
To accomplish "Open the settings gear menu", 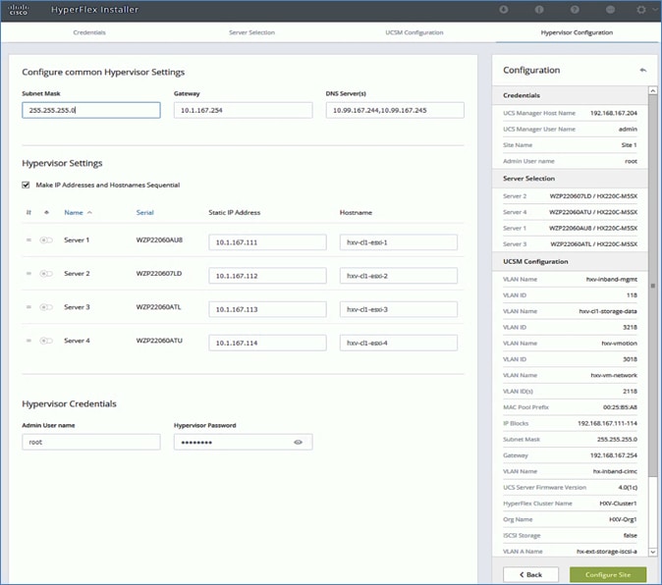I will [x=641, y=10].
